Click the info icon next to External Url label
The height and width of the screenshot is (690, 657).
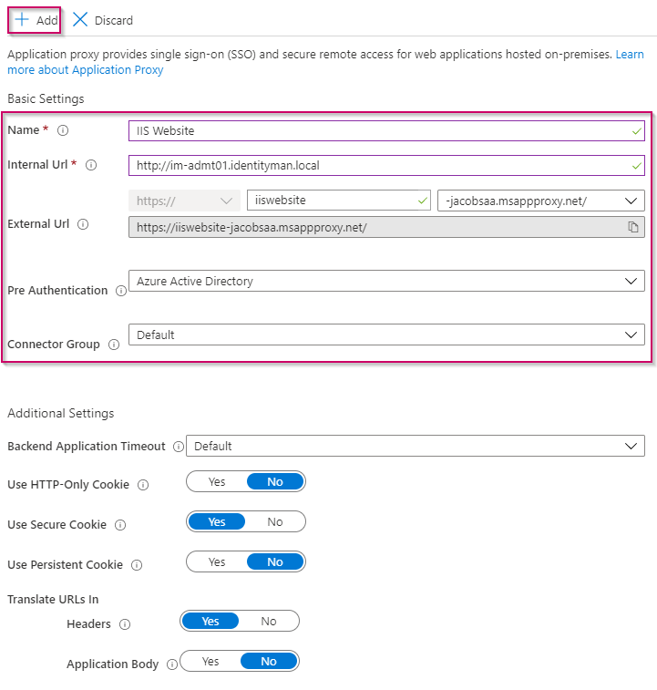pos(83,224)
